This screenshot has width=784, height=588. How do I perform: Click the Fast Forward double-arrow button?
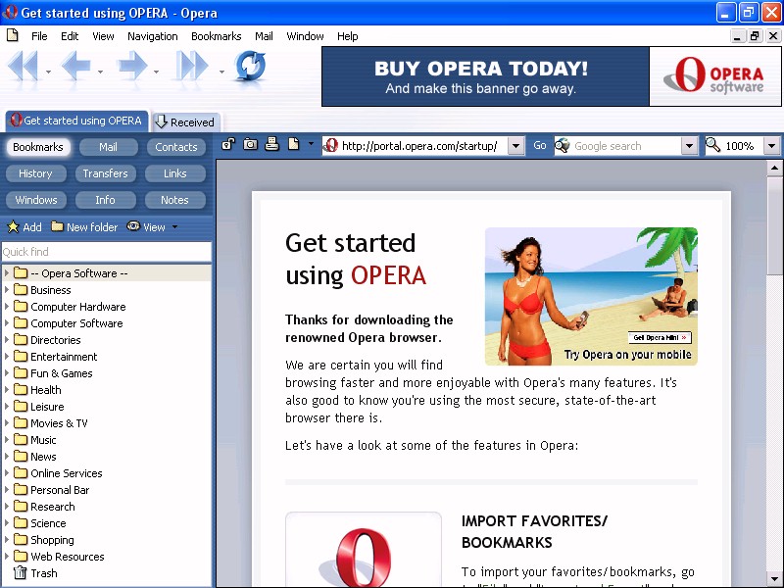click(191, 66)
